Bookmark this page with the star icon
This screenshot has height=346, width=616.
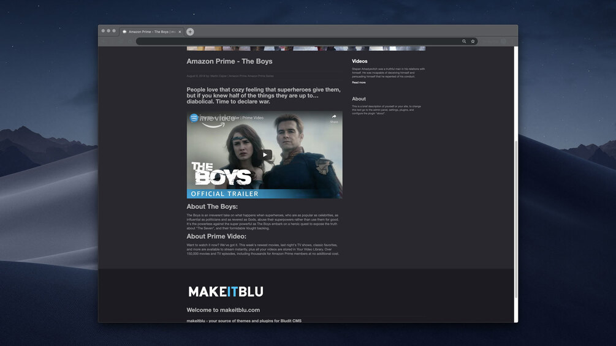click(x=473, y=41)
